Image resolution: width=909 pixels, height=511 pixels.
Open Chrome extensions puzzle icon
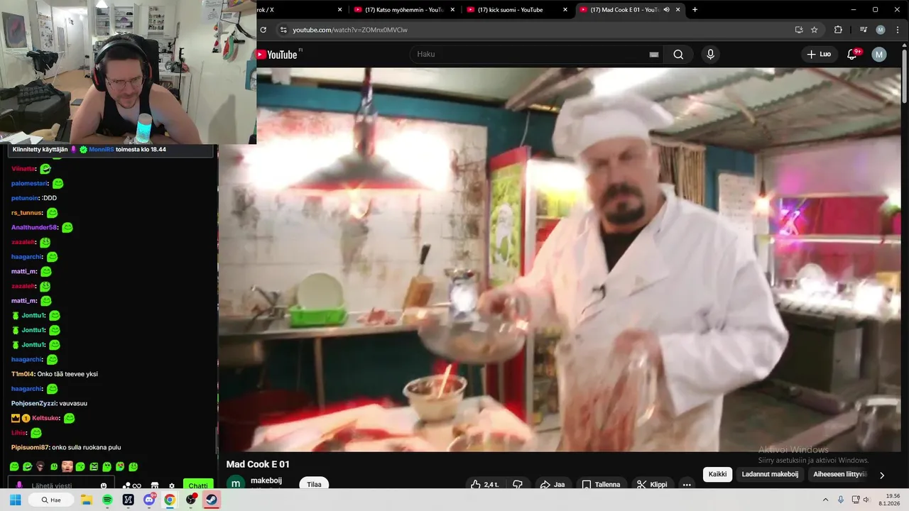pos(838,30)
